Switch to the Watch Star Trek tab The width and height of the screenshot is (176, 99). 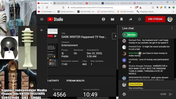pyautogui.click(x=141, y=3)
